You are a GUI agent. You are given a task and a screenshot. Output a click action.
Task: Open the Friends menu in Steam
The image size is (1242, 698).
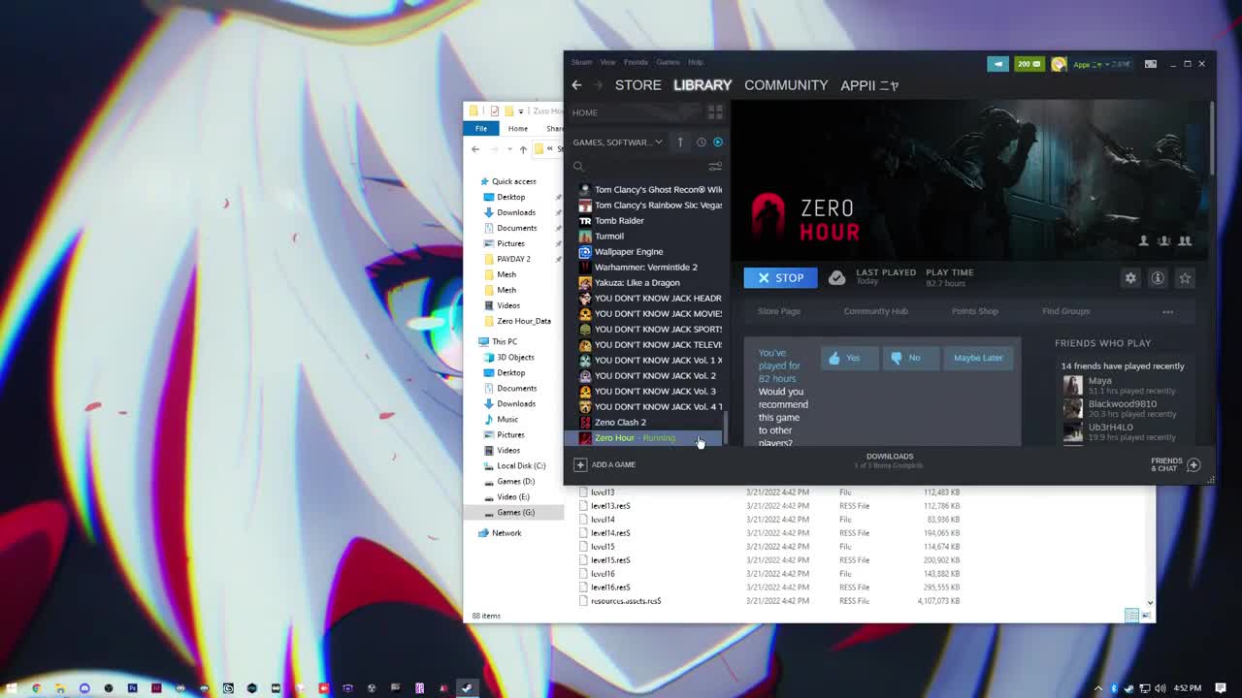[636, 62]
